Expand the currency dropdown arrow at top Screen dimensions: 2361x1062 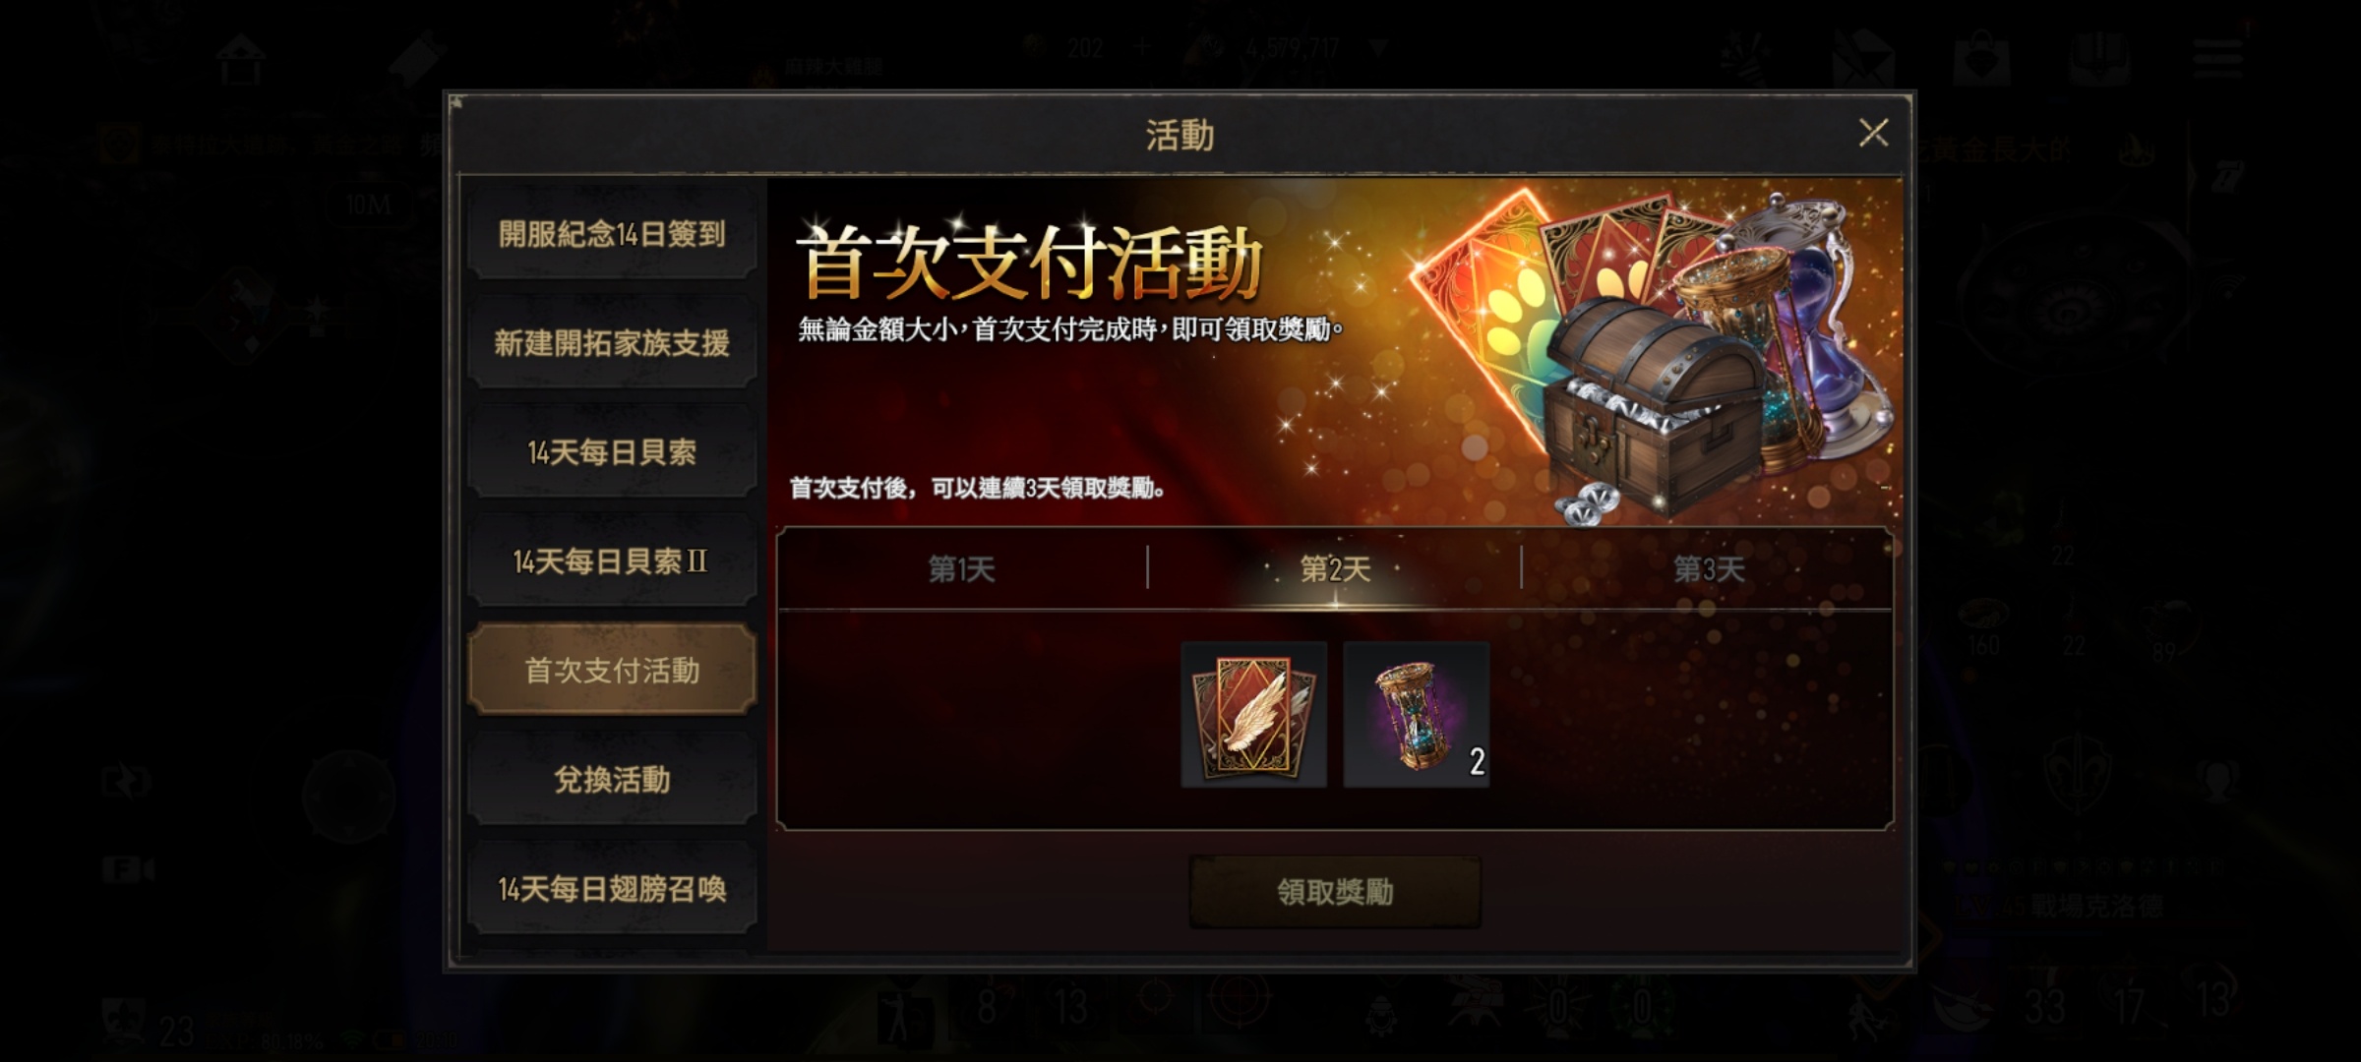1378,47
